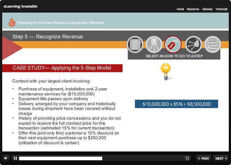Click the flame logo in the header

click(x=12, y=22)
